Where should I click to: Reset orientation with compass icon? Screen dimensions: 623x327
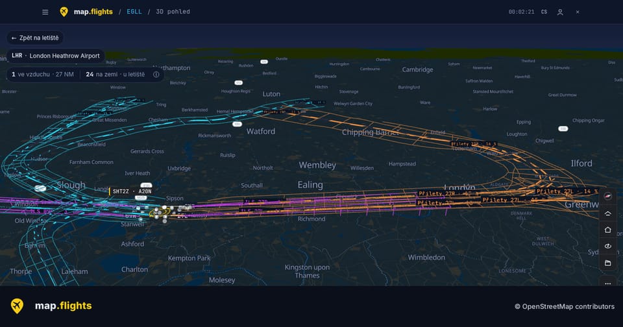click(608, 197)
